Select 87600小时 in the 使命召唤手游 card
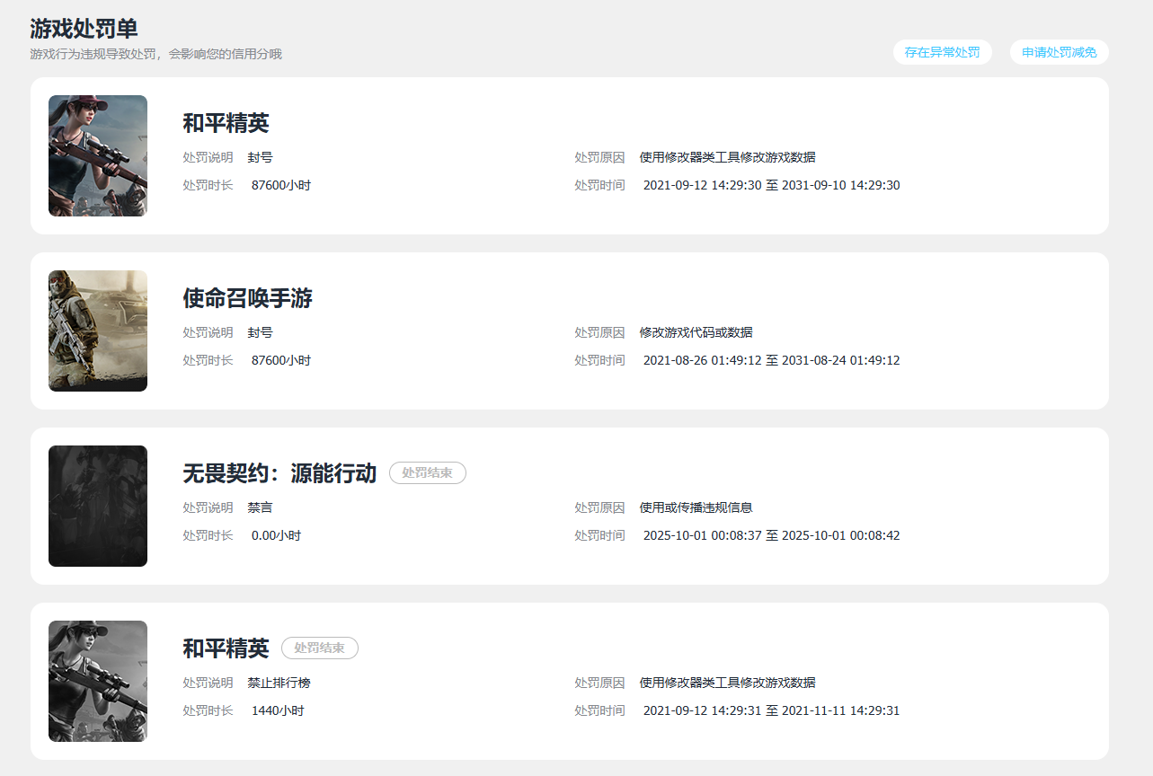1153x776 pixels. [x=281, y=360]
